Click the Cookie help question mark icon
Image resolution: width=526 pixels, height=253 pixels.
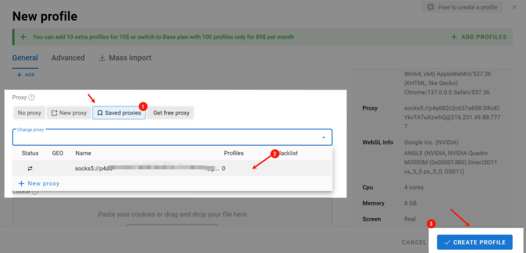coord(35,192)
